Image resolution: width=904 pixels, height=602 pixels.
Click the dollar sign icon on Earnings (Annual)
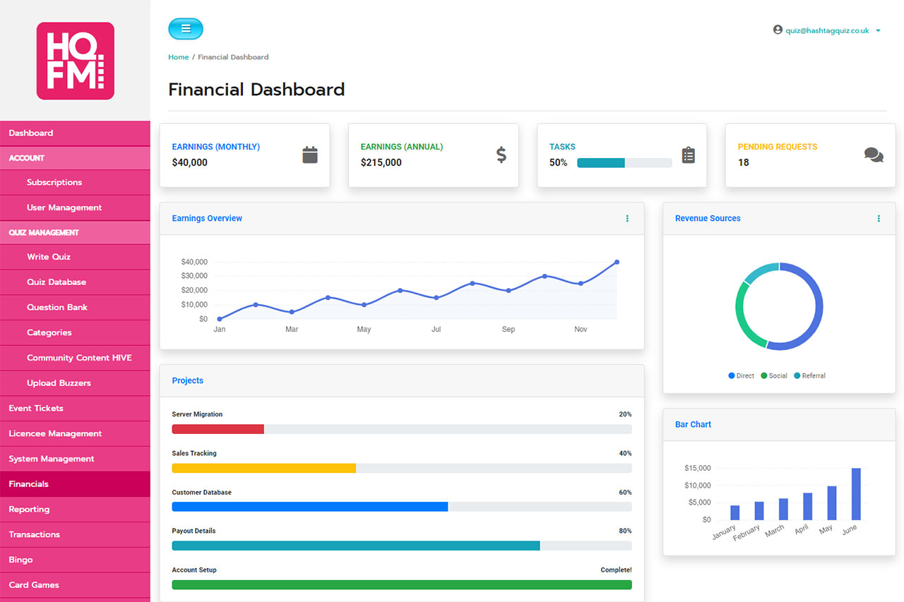tap(501, 155)
